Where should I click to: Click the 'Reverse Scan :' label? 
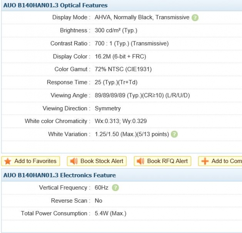(71, 201)
